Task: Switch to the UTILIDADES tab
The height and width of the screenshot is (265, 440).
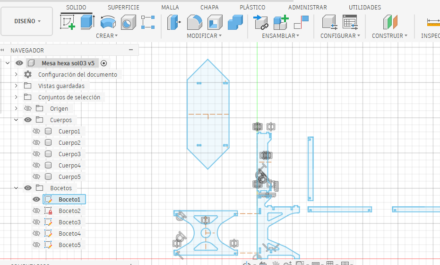Action: [x=365, y=7]
